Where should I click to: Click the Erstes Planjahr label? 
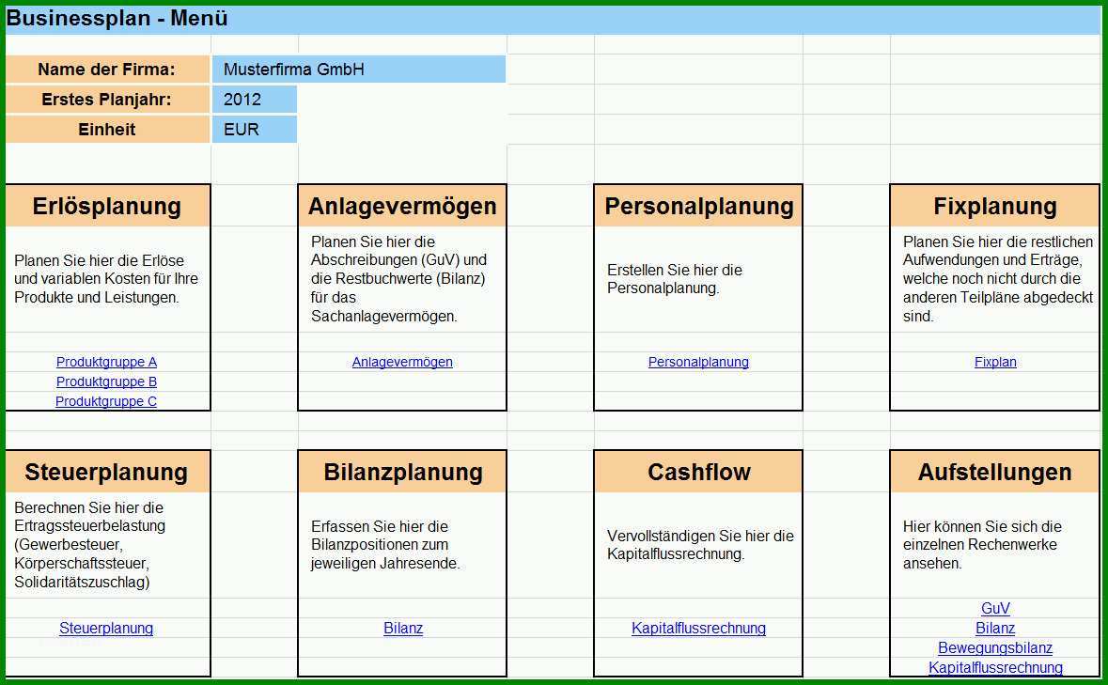[107, 100]
